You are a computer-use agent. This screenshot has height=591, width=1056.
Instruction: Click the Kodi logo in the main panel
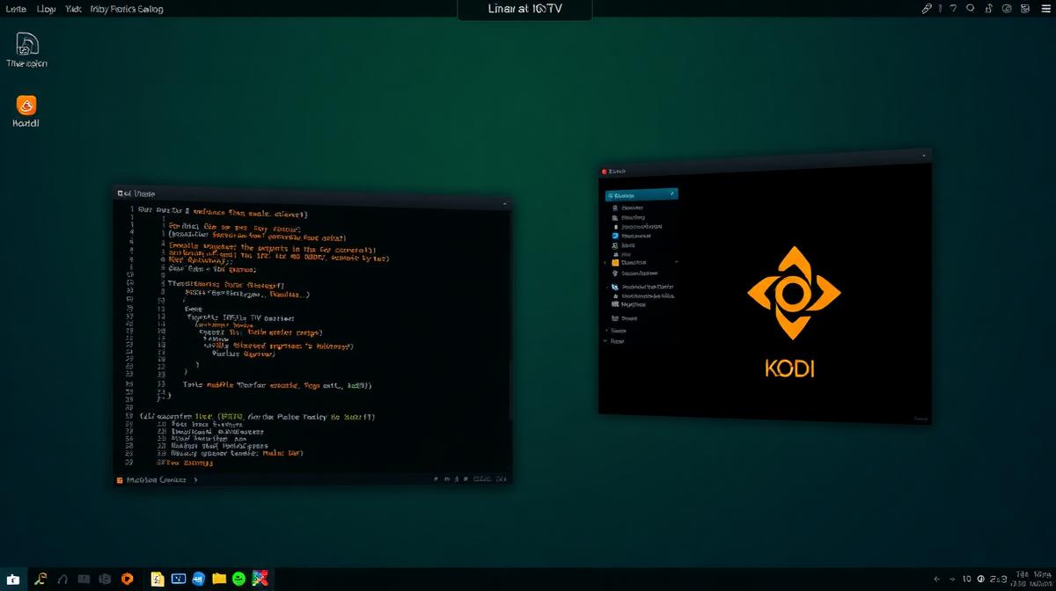coord(790,290)
